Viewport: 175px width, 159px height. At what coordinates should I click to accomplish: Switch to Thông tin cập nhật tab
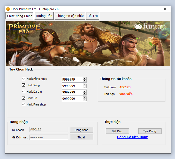coord(70,16)
